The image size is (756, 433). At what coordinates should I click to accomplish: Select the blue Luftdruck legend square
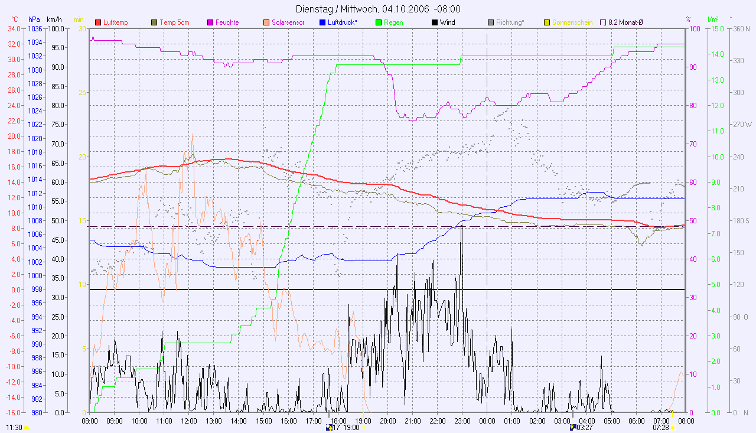(323, 22)
